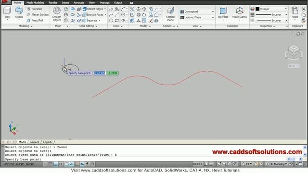The height and width of the screenshot is (173, 308).
Task: Switch to the Layout1 tab
Action: tap(34, 142)
